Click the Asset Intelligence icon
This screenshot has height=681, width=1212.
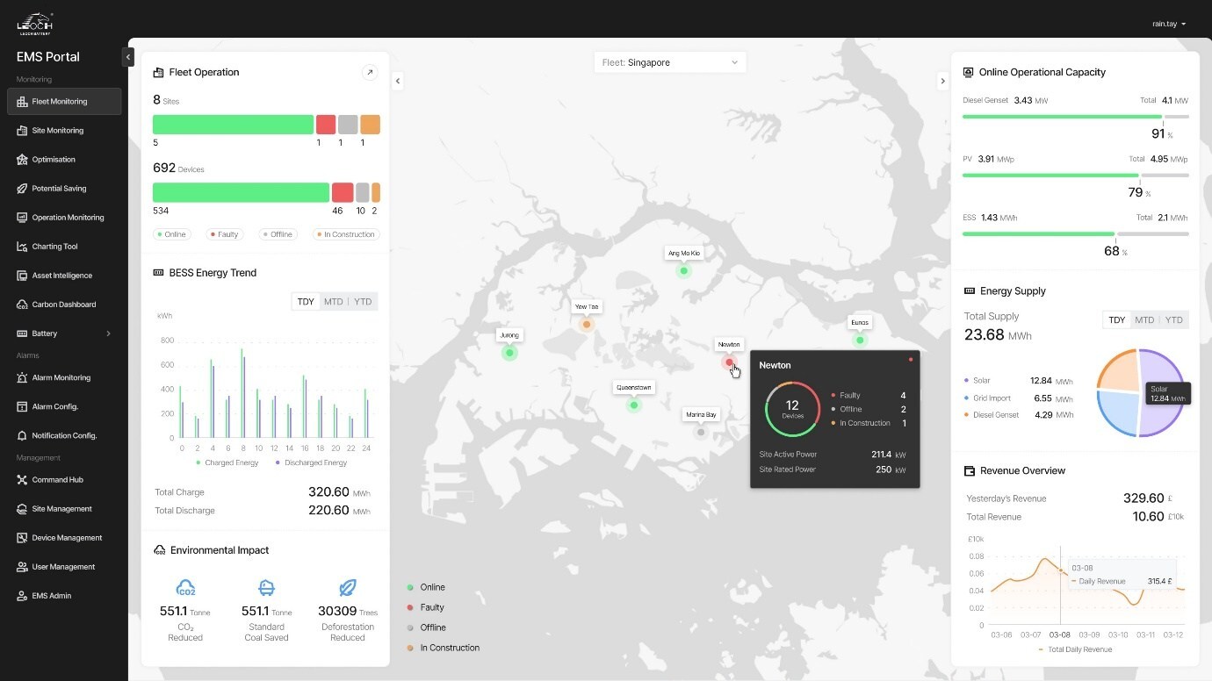coord(23,276)
